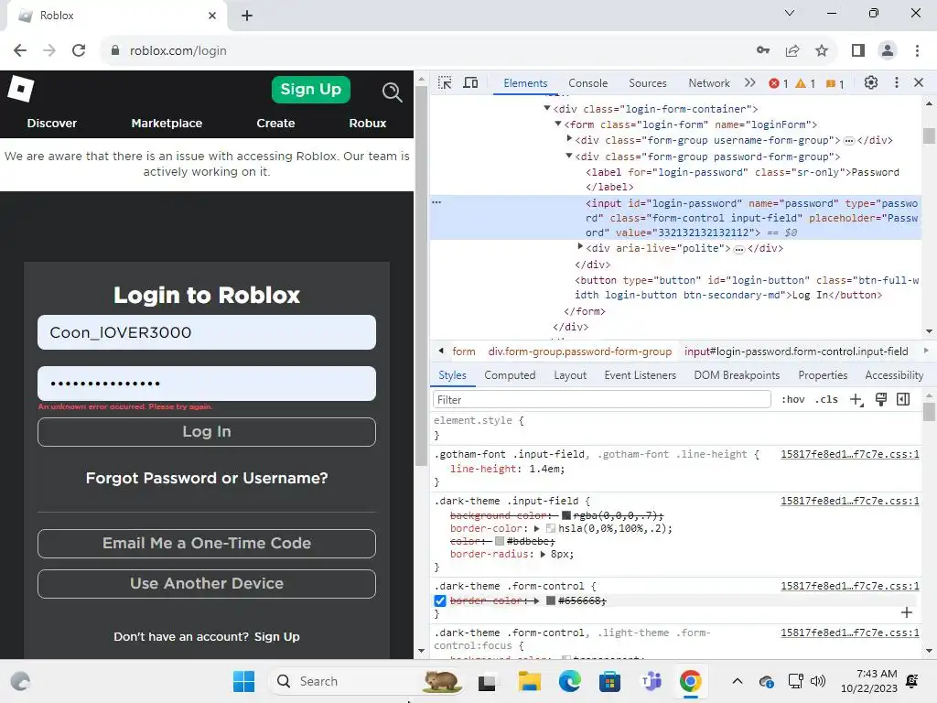Open Marketplace in Roblox nav
937x703 pixels.
[x=167, y=124]
